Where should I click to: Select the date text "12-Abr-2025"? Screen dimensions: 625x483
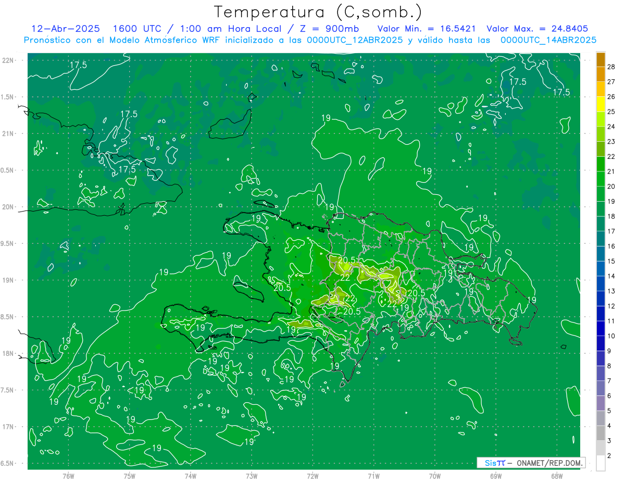tap(66, 29)
